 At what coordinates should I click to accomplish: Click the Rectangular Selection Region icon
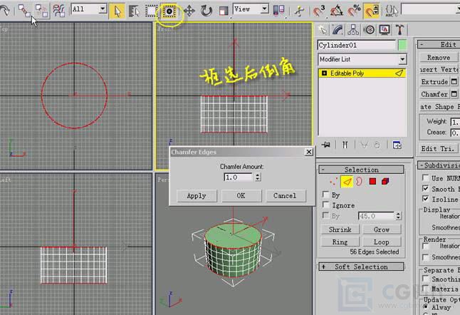151,11
